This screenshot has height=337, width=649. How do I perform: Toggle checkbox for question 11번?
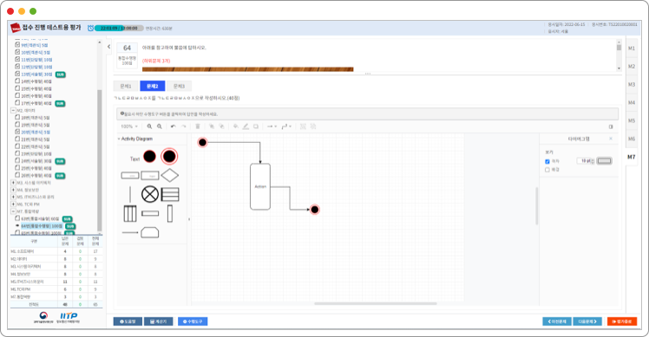tap(17, 59)
